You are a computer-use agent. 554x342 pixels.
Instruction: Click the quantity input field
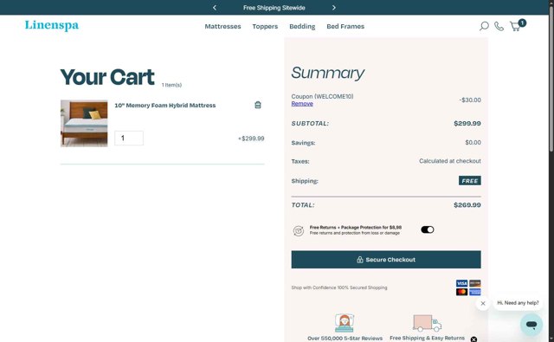tap(129, 139)
